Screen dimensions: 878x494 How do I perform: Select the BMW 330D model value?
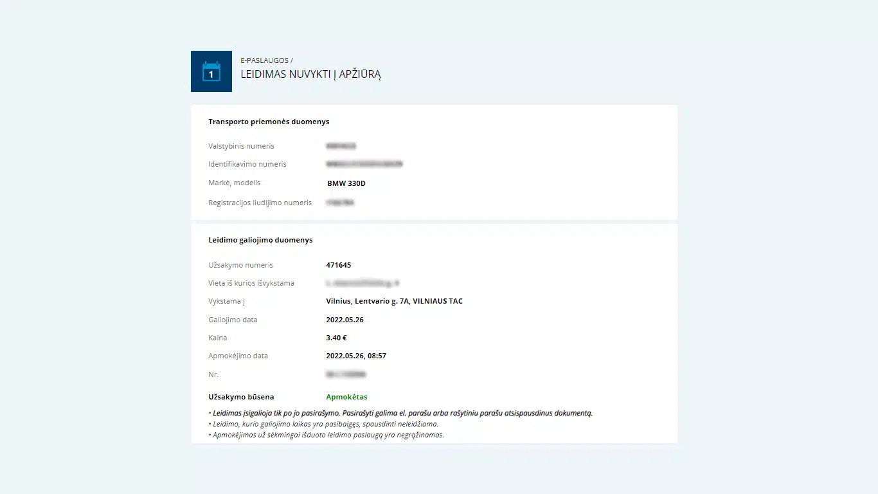346,183
